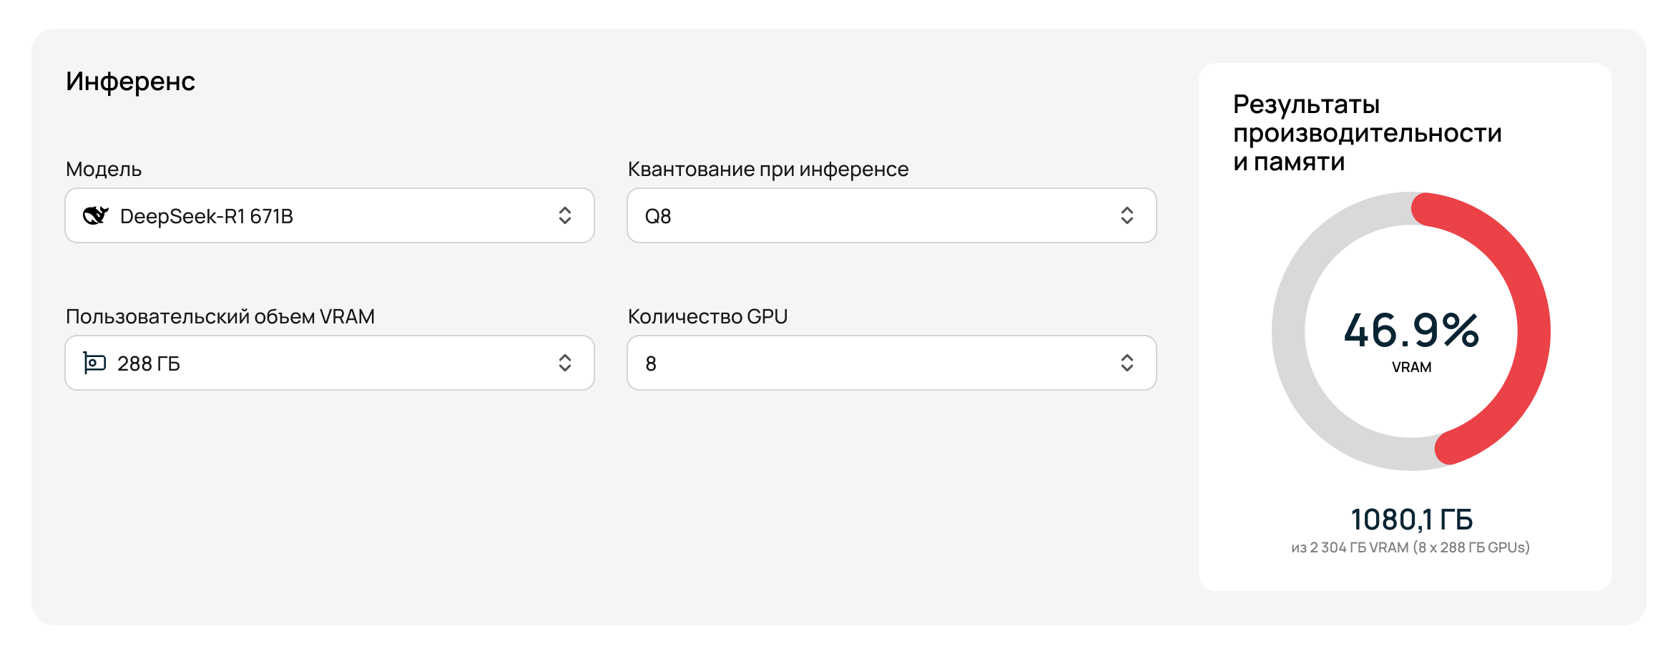Image resolution: width=1678 pixels, height=654 pixels.
Task: Click the 46.9% value in the chart center
Action: tap(1411, 331)
